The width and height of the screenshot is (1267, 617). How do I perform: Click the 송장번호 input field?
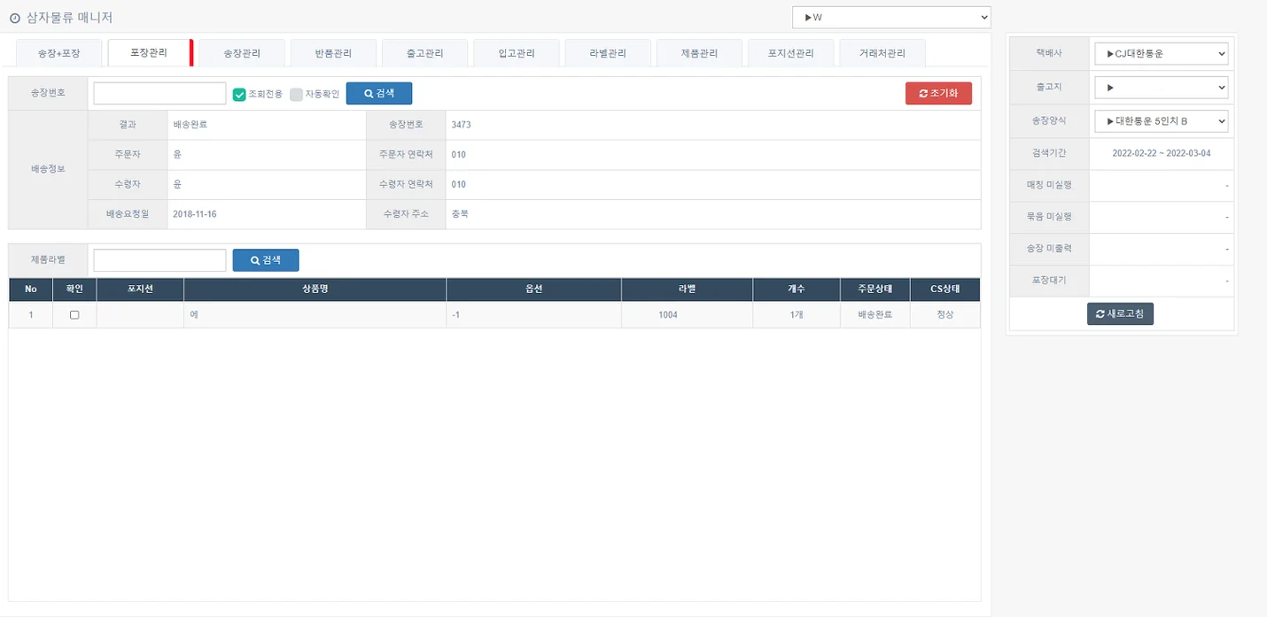159,94
